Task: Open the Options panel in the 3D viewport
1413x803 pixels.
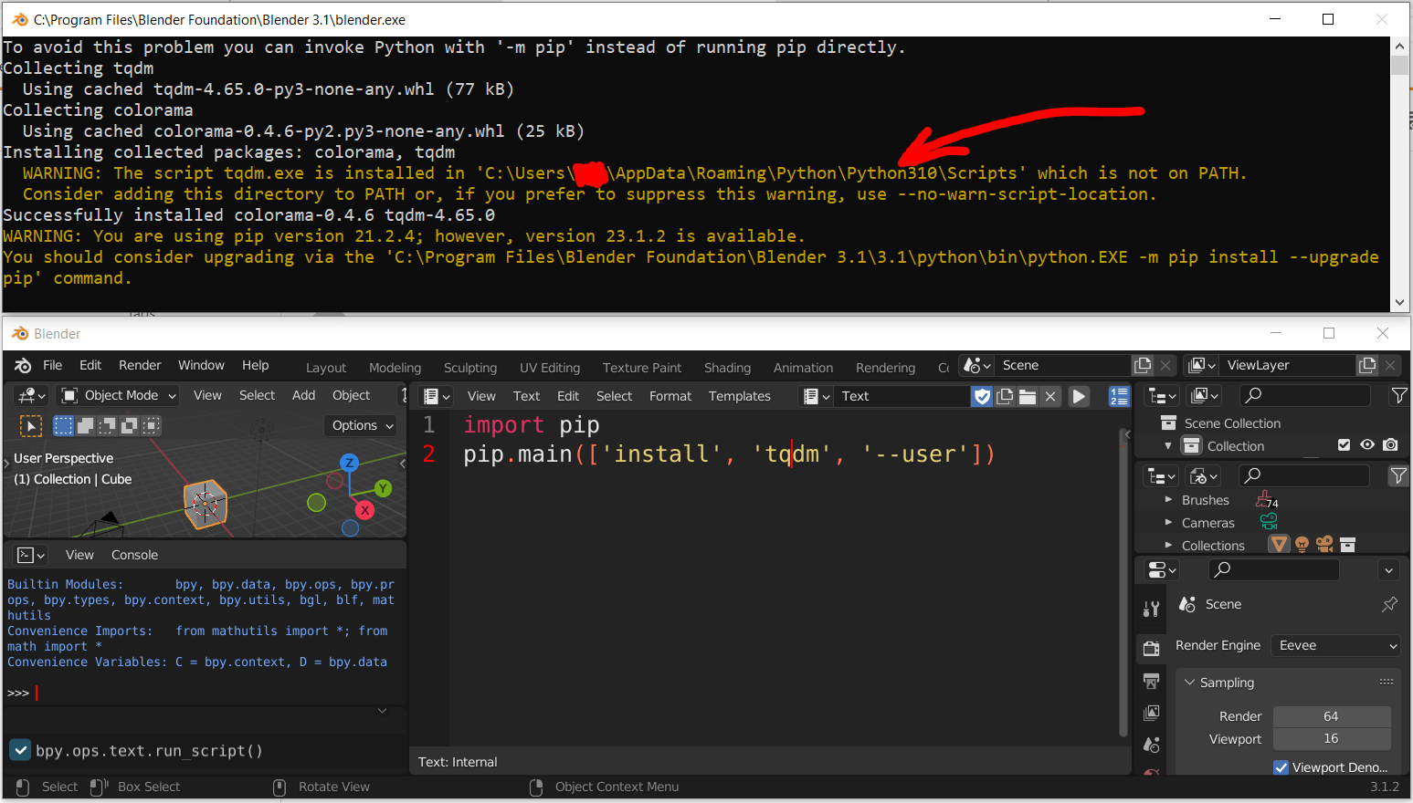Action: 360,425
